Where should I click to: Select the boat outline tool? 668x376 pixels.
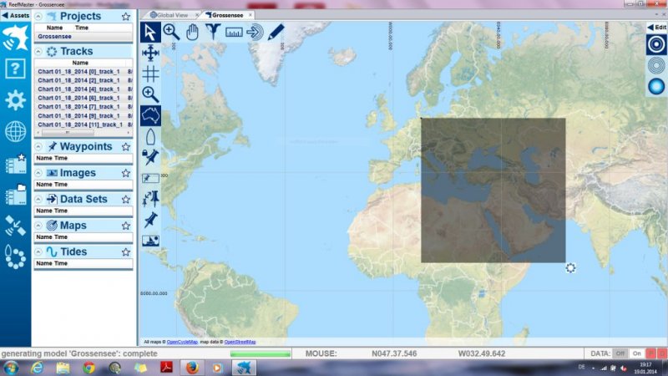150,136
